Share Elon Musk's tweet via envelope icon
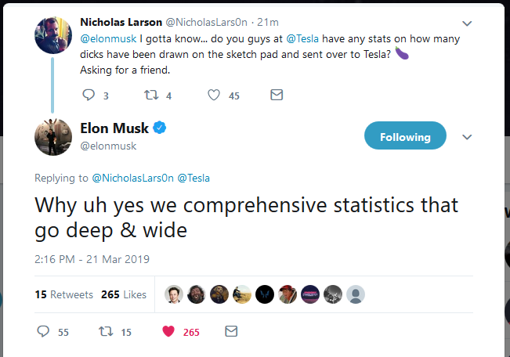Screen dimensions: 510x357 pyautogui.click(x=231, y=331)
